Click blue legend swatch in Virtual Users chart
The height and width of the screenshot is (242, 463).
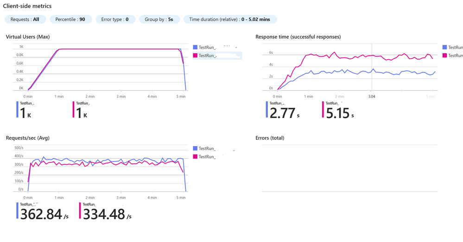coord(195,47)
